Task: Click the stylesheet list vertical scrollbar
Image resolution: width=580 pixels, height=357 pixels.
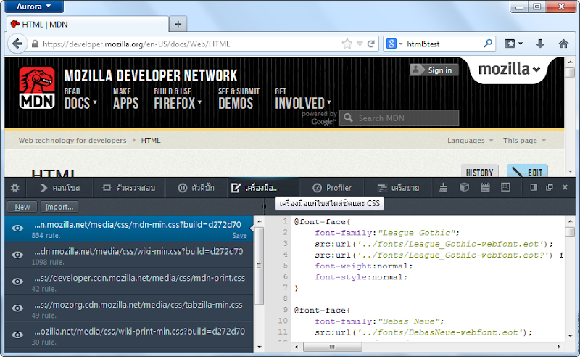Action: pyautogui.click(x=260, y=266)
